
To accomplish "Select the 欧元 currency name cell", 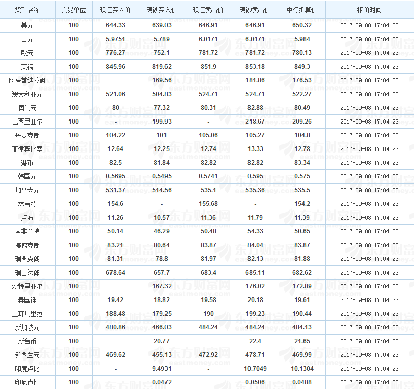I will tap(27, 53).
